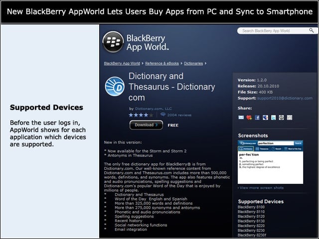Click the 'Spelling suggestions' bullet
Image resolution: width=319 pixels, height=239 pixels.
[134, 217]
